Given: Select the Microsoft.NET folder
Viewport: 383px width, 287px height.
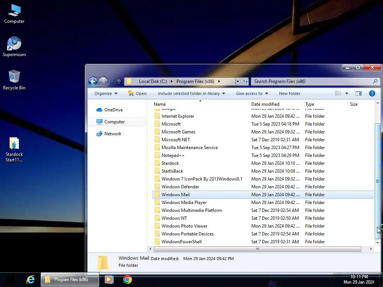Looking at the screenshot, I should (x=263, y=140).
